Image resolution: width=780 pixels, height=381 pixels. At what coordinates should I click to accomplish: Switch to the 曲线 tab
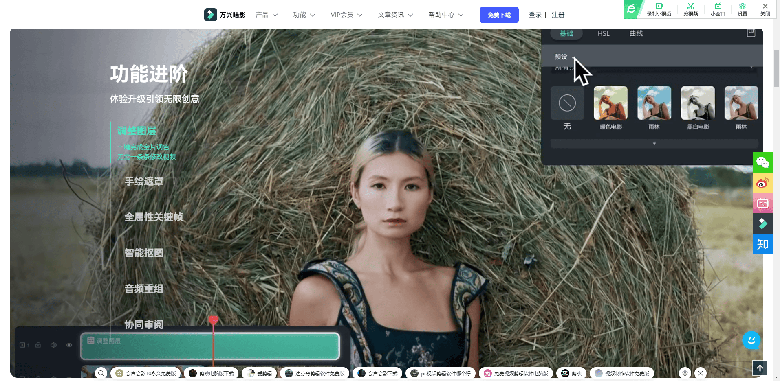click(x=636, y=33)
